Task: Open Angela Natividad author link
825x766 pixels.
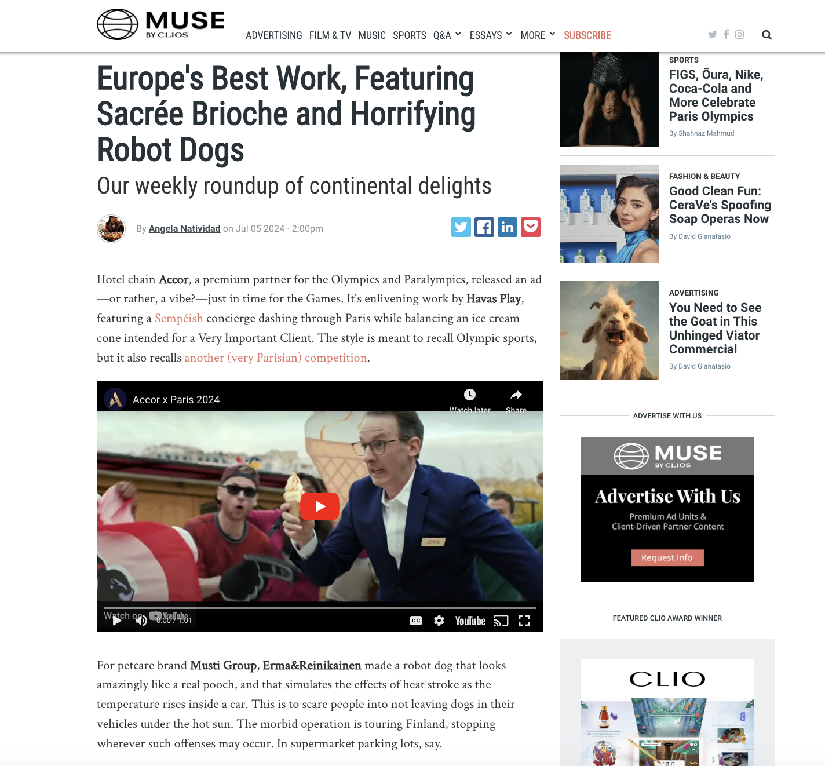Action: [x=185, y=228]
